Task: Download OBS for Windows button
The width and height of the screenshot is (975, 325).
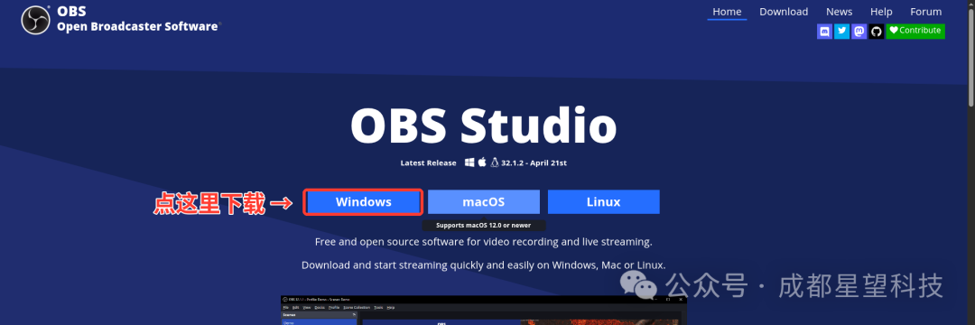Action: coord(364,202)
